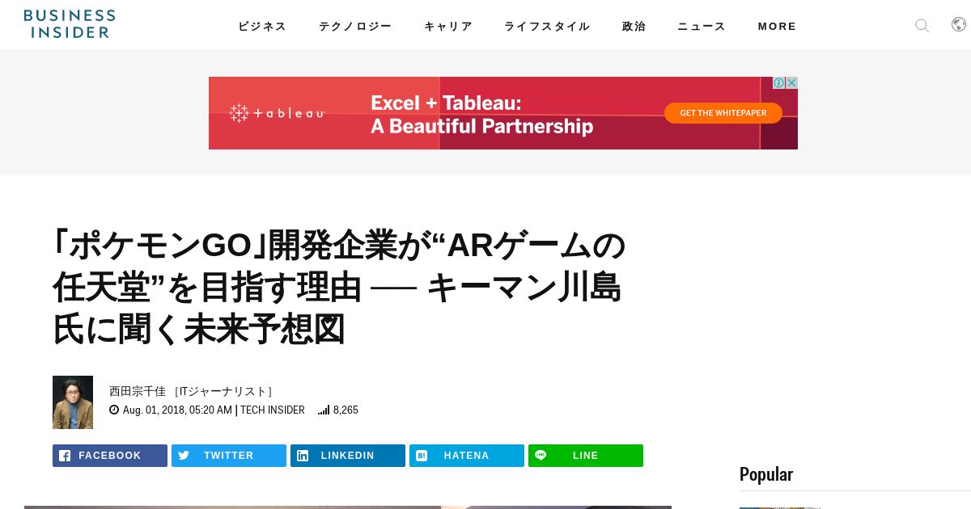Expand the MORE menu
This screenshot has height=509, width=971.
(777, 26)
